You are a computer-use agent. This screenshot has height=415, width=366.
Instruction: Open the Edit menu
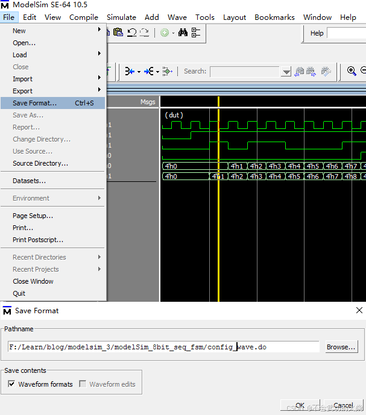30,17
